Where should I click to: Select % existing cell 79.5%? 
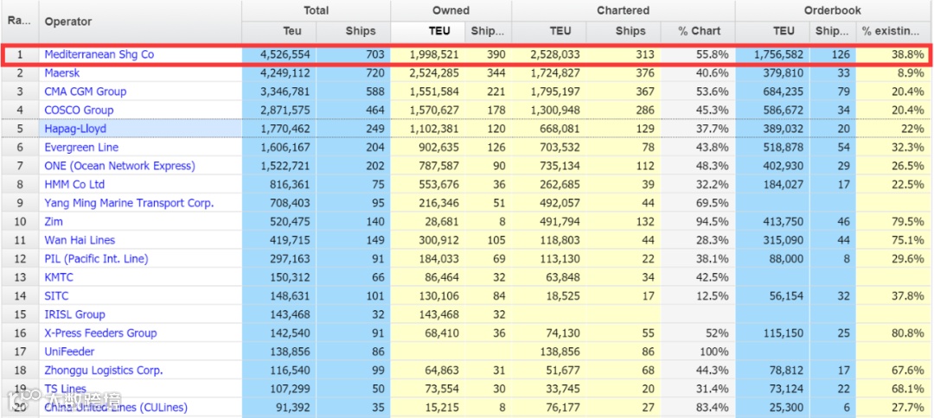[x=893, y=222]
